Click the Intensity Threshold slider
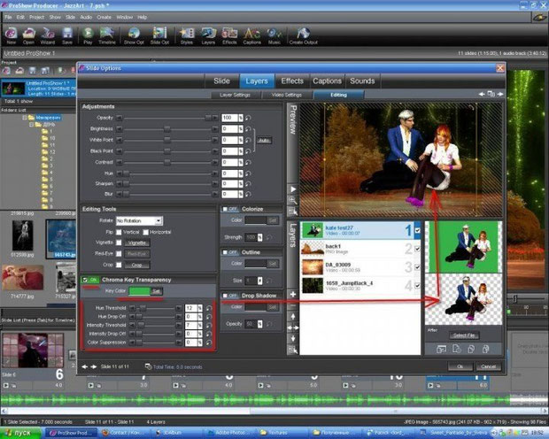Screen dimensions: 549x439 coord(155,325)
